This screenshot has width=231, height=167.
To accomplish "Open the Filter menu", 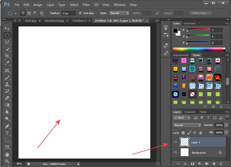I will click(86, 5).
